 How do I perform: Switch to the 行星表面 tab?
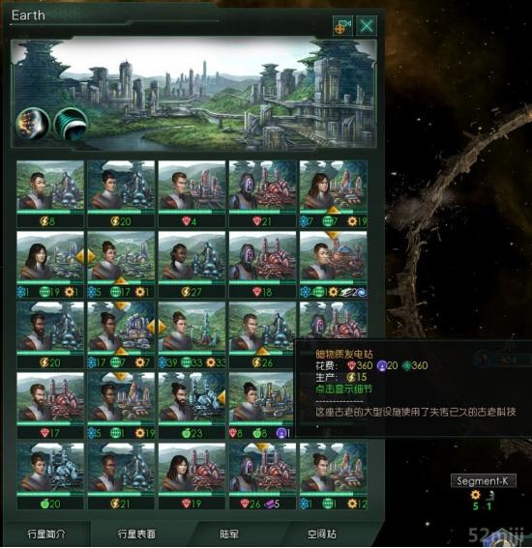click(x=136, y=534)
